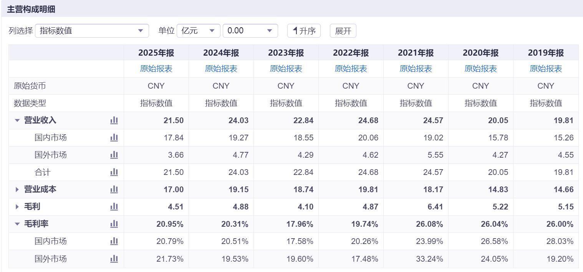The image size is (583, 272).
Task: Click the 升序 sort button
Action: click(304, 31)
